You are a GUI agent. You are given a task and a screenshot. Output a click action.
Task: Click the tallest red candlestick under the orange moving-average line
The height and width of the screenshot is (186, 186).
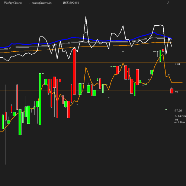[x=74, y=72]
